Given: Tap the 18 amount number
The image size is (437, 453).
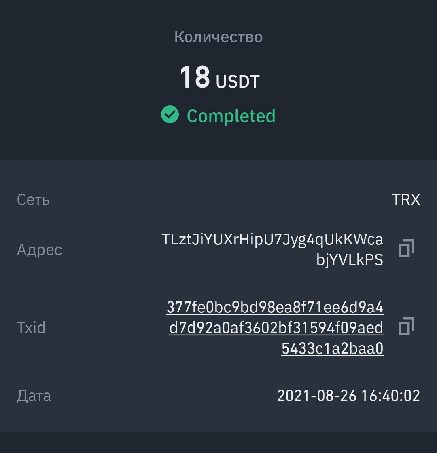Looking at the screenshot, I should coord(195,77).
